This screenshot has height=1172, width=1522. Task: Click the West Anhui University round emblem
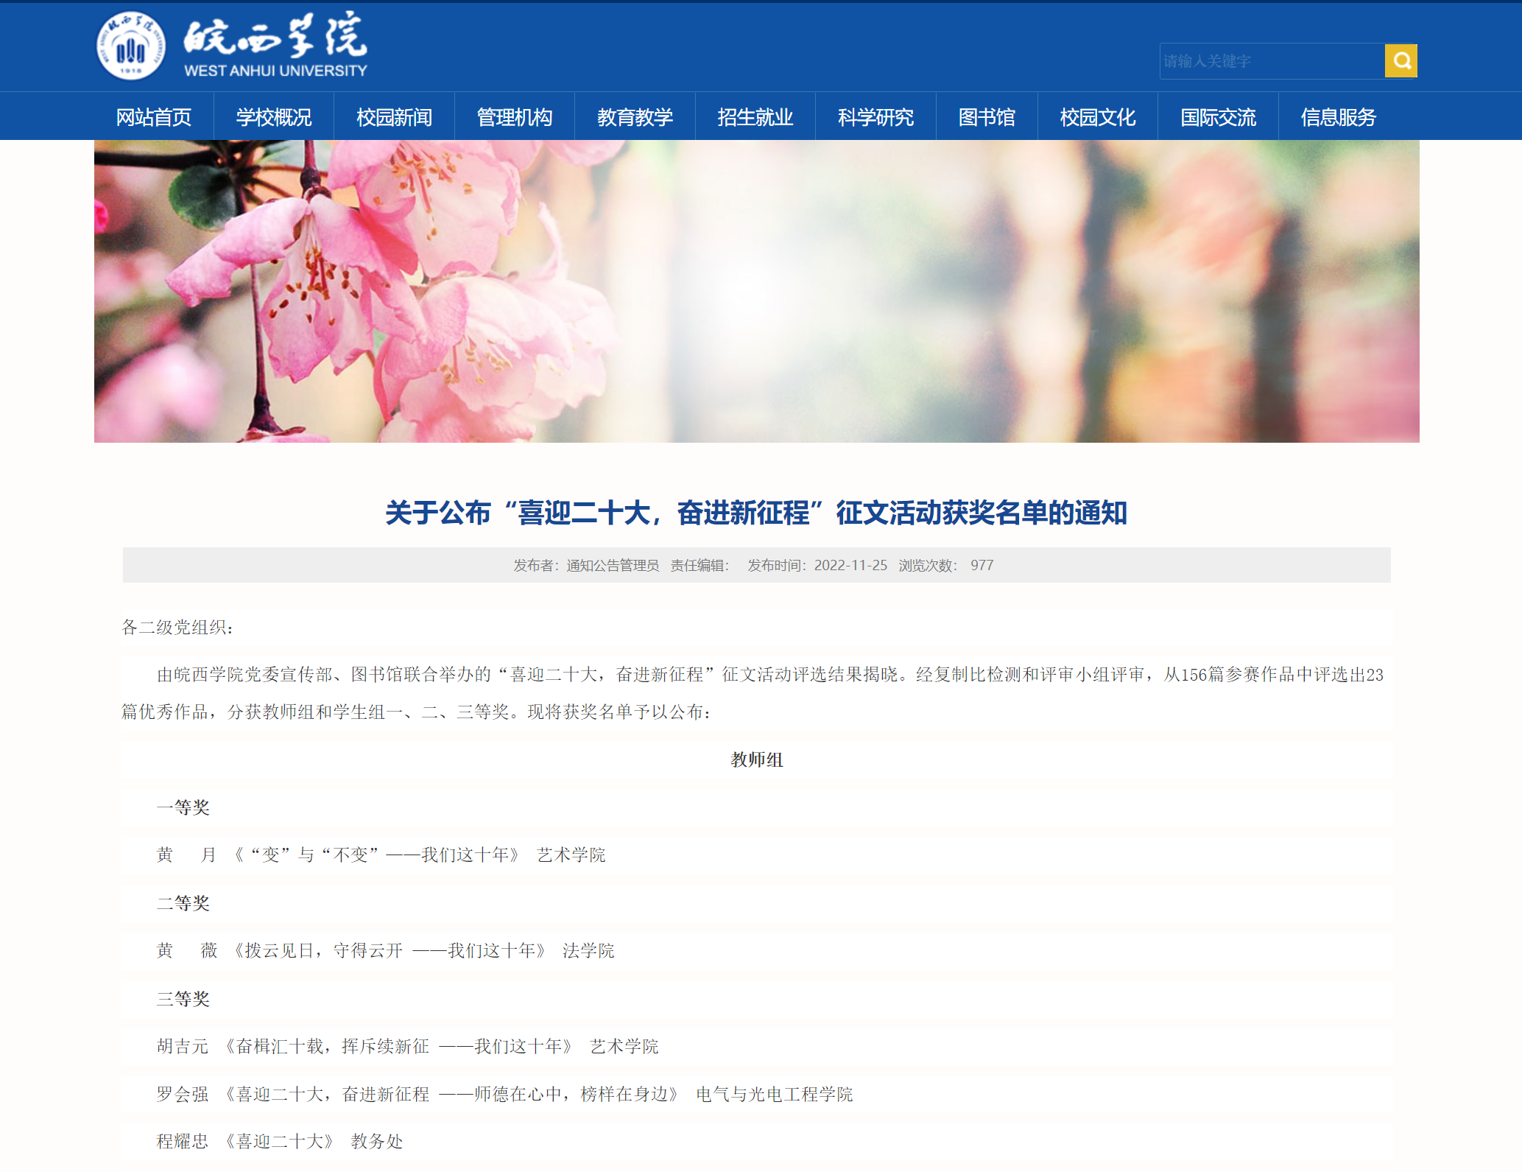(x=131, y=46)
